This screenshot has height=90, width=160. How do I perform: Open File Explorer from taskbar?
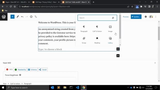pyautogui.click(x=65, y=87)
